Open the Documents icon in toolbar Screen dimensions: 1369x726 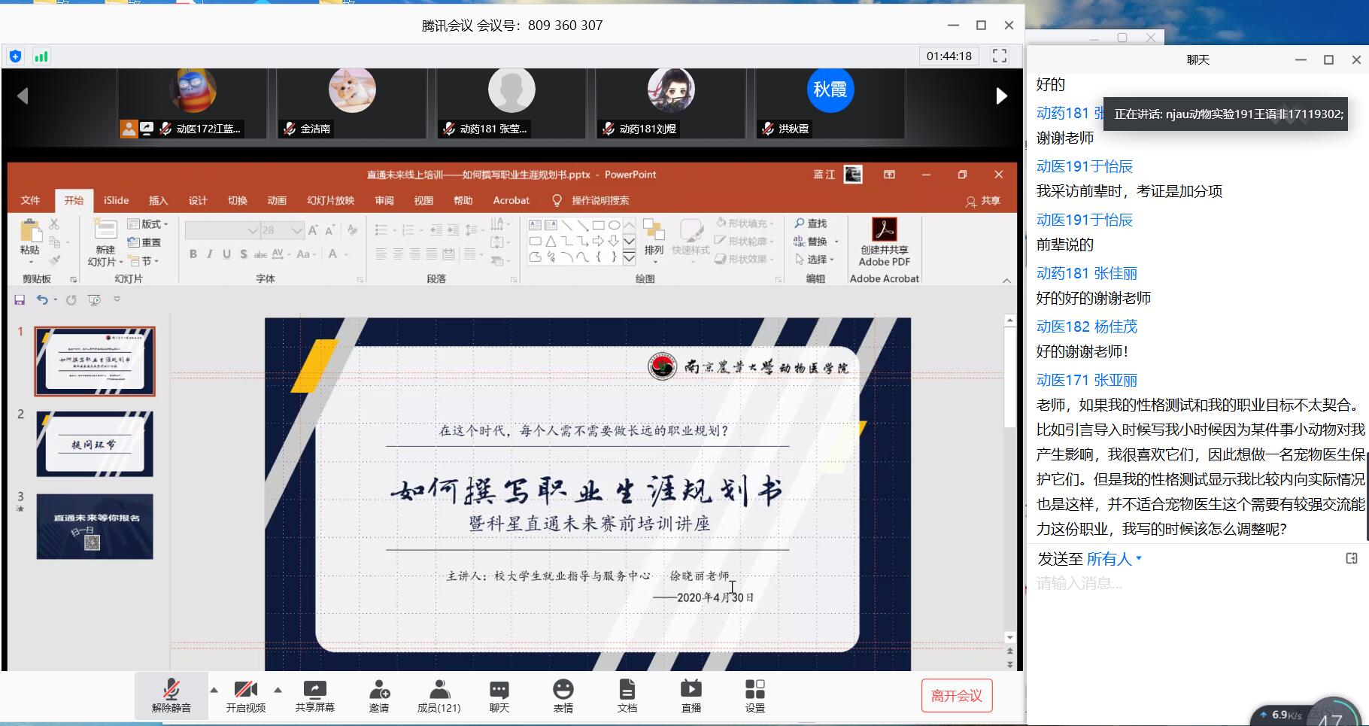[x=627, y=695]
